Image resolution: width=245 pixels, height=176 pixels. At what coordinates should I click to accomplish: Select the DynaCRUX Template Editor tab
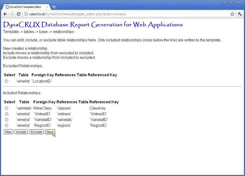pos(26,7)
